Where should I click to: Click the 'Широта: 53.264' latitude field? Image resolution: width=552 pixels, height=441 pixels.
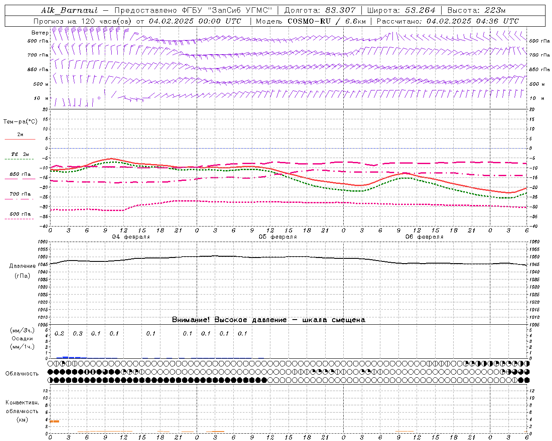(401, 10)
